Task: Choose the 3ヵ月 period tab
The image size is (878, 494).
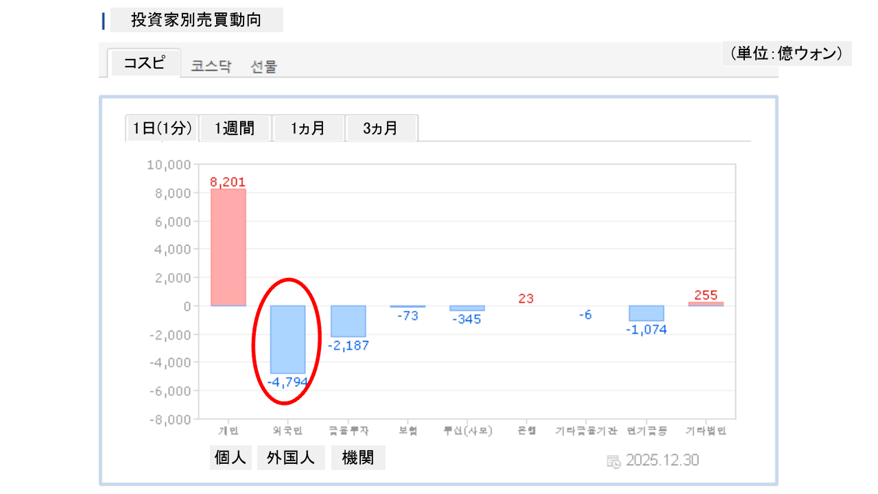Action: coord(381,128)
